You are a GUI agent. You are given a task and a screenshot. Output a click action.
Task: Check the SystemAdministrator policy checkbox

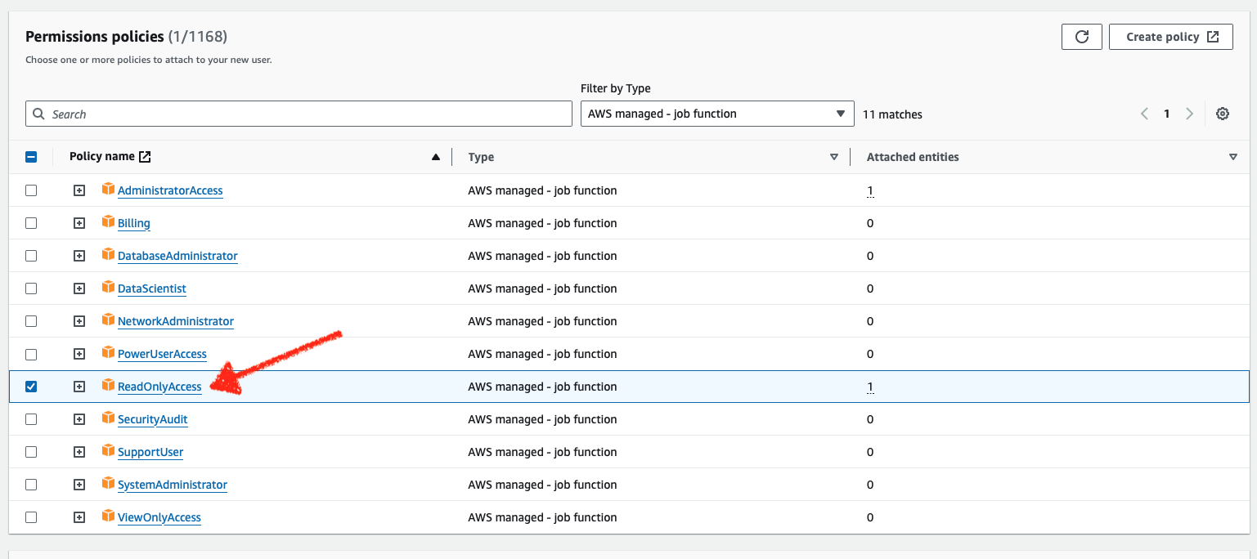coord(31,485)
